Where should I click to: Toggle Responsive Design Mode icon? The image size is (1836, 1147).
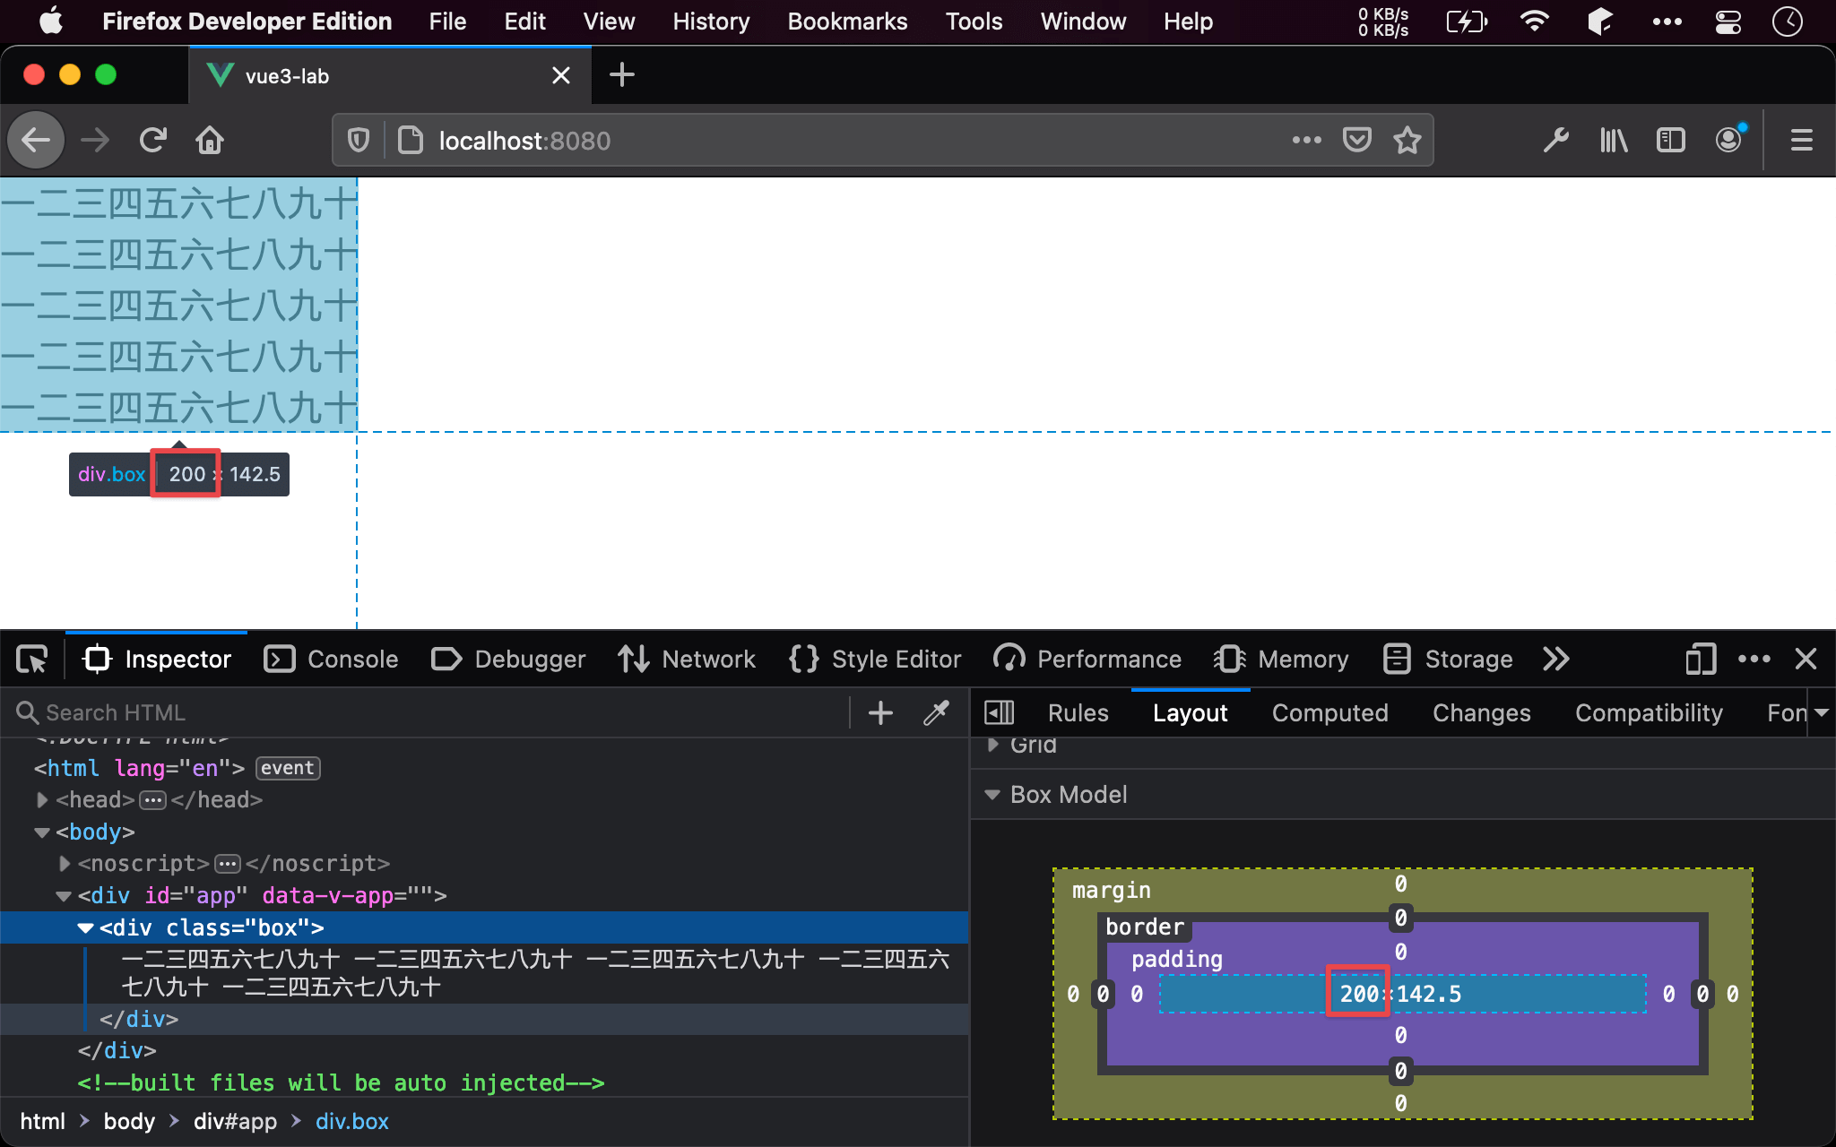pyautogui.click(x=1701, y=660)
